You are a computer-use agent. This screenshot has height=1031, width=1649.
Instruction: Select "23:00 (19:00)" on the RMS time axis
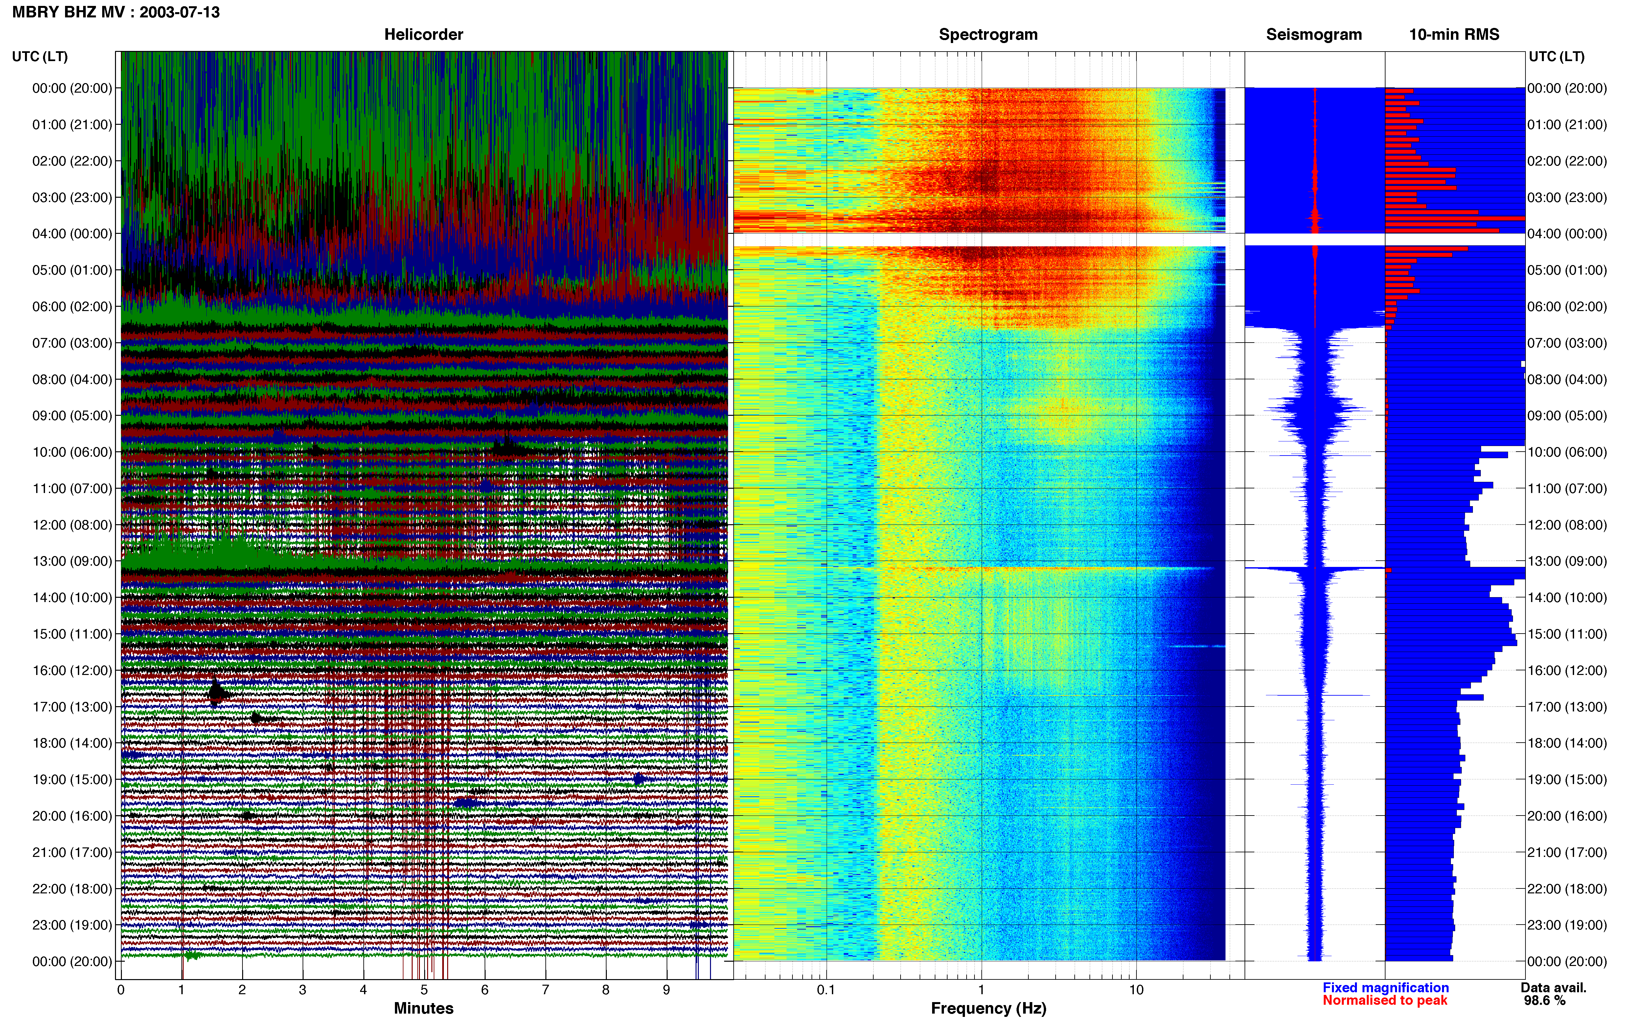click(1567, 925)
